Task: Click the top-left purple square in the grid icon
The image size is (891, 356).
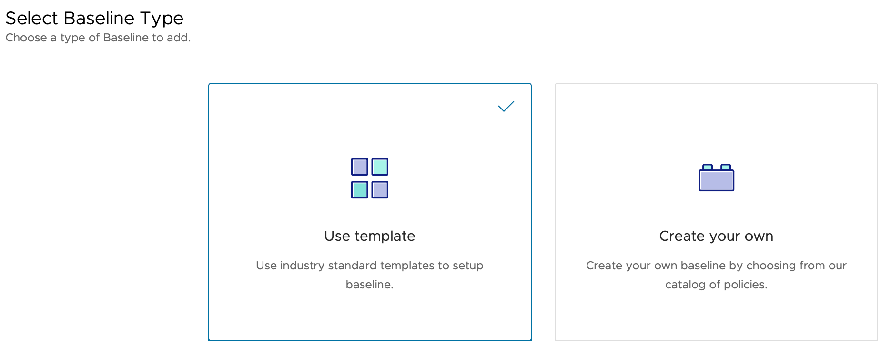Action: [x=360, y=167]
